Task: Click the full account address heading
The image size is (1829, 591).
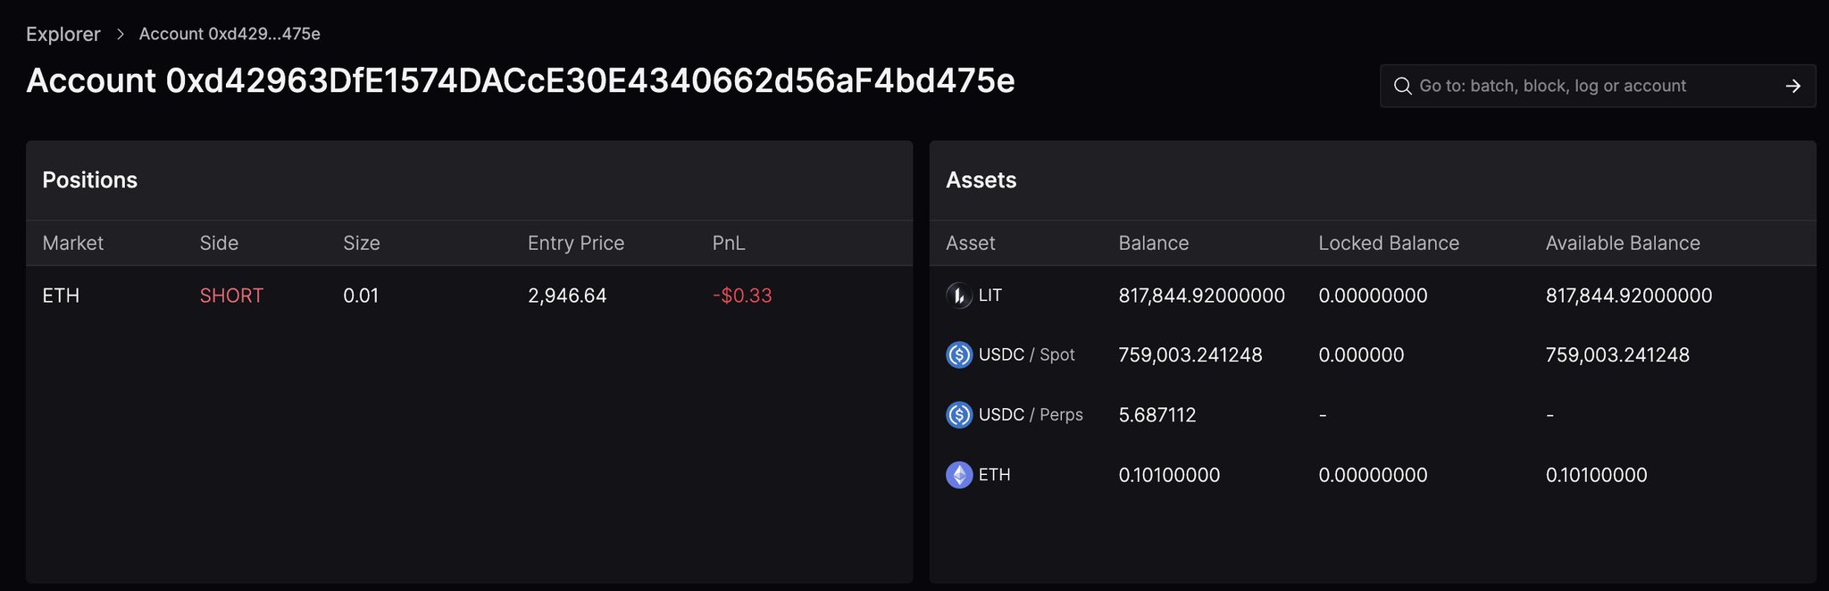Action: click(x=520, y=81)
